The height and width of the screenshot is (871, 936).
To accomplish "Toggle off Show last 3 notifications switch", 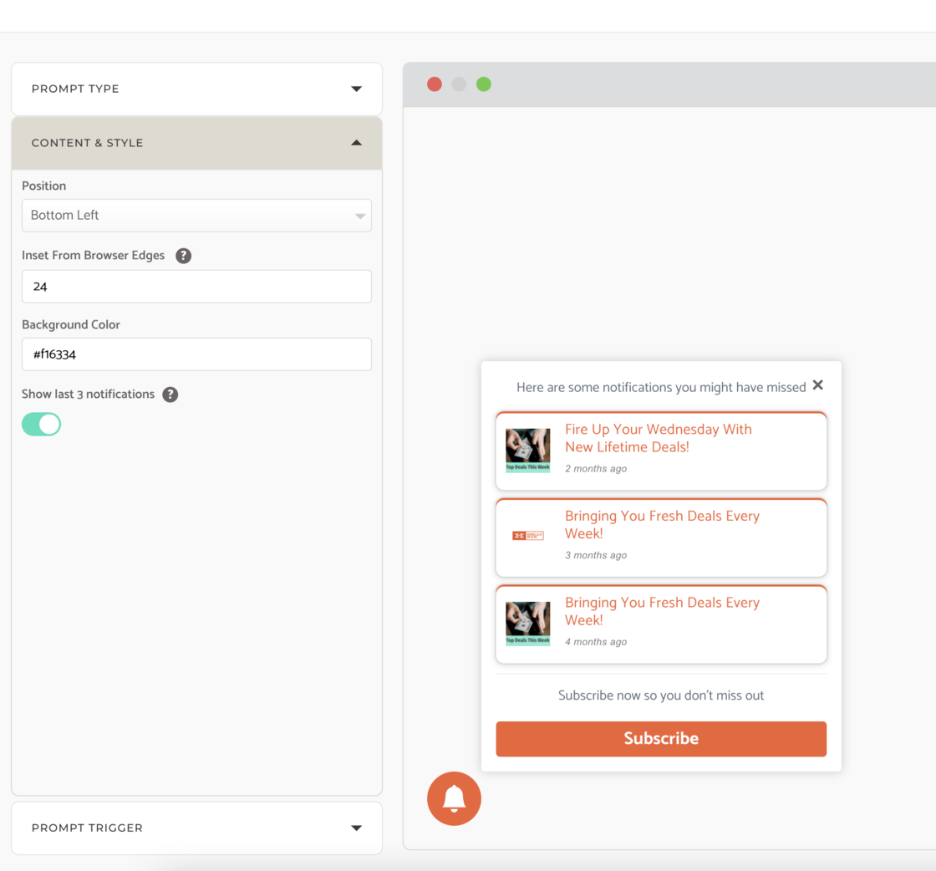I will tap(41, 425).
